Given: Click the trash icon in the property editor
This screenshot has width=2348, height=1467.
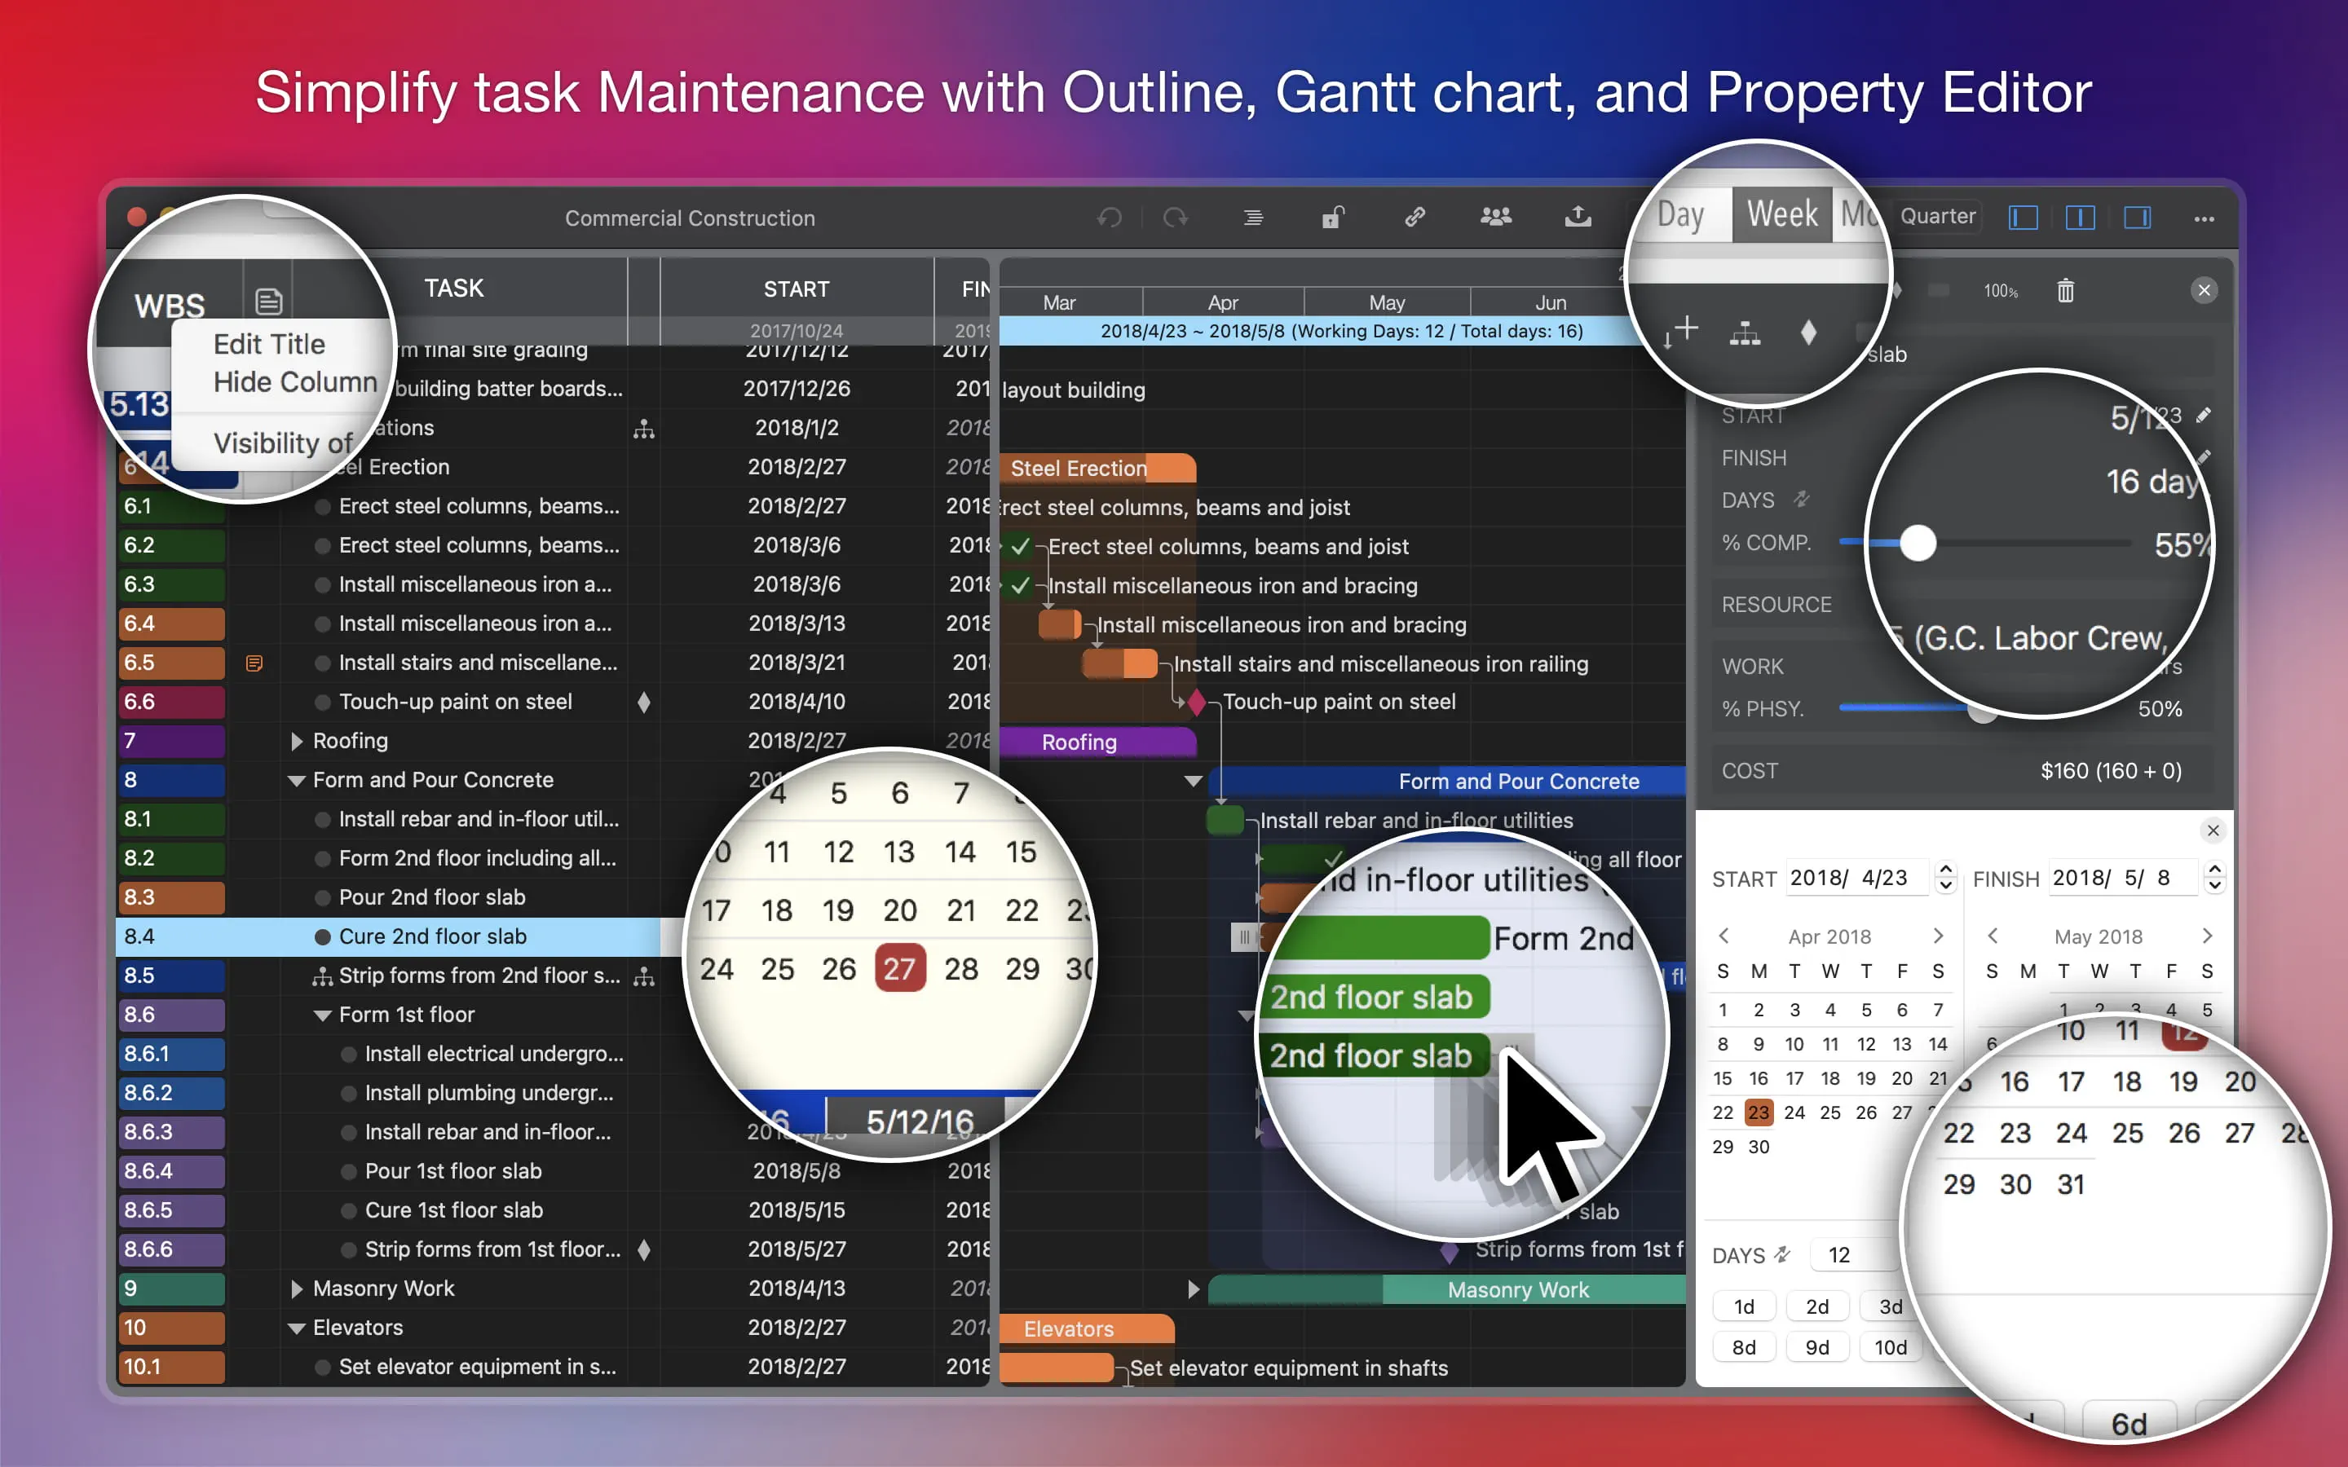Looking at the screenshot, I should click(x=2066, y=290).
